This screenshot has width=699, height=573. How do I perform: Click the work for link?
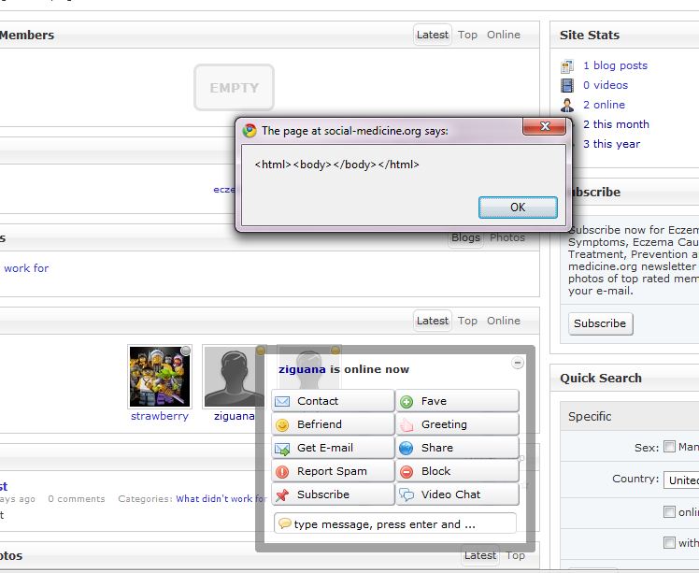point(26,268)
